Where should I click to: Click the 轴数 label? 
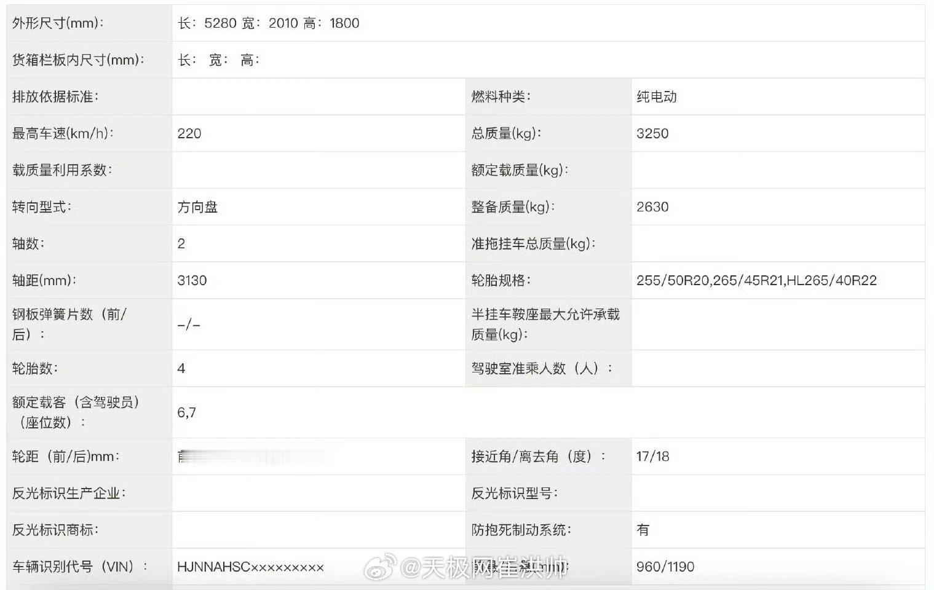[x=28, y=244]
